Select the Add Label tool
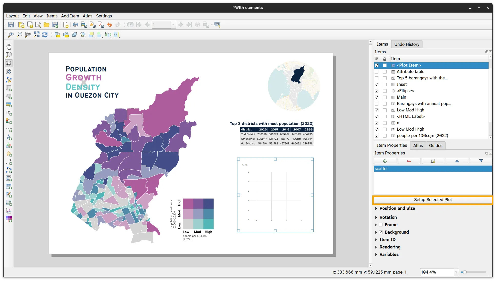Viewport: 496px width, 281px height. [9, 113]
